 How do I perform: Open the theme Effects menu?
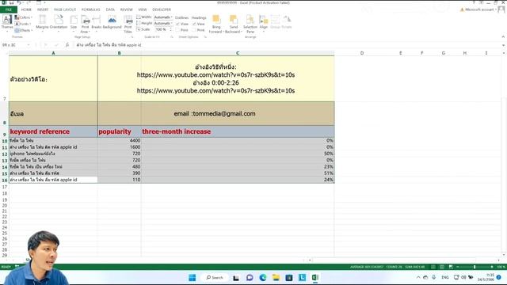point(24,30)
